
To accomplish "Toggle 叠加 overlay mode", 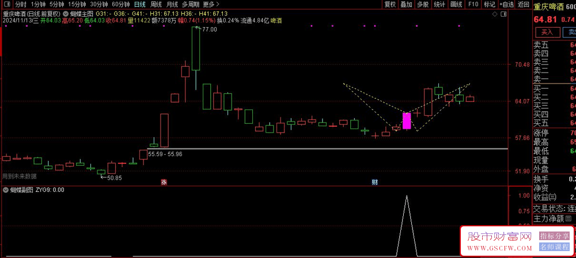I will point(406,5).
